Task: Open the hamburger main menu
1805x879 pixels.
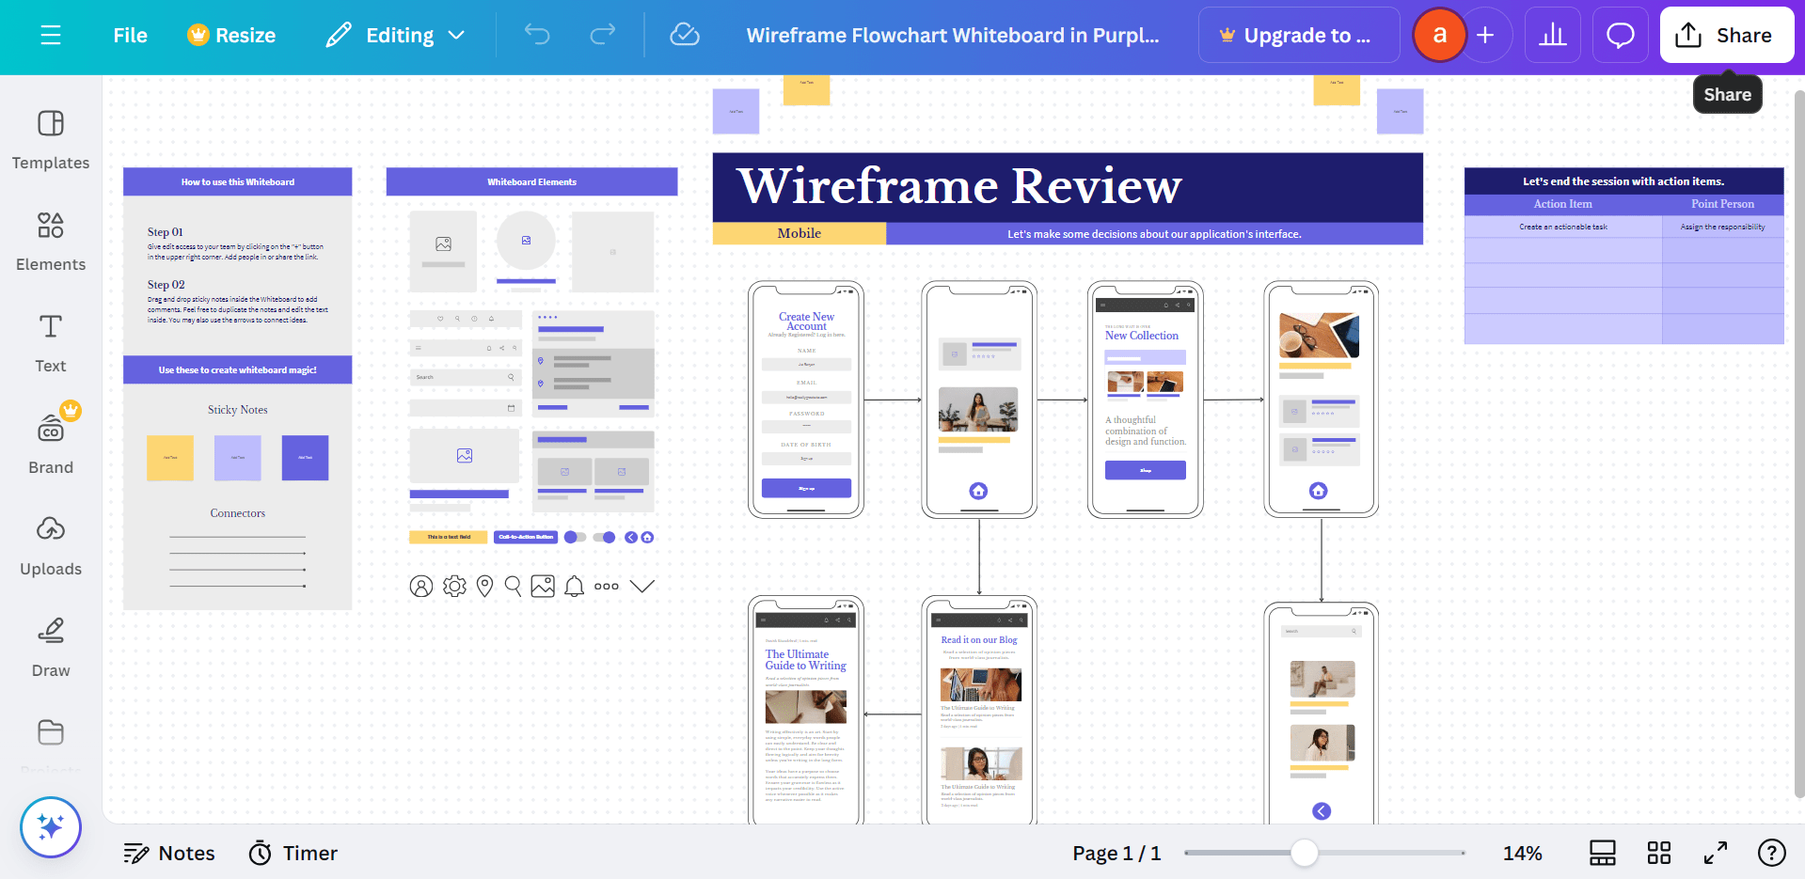Action: point(51,36)
